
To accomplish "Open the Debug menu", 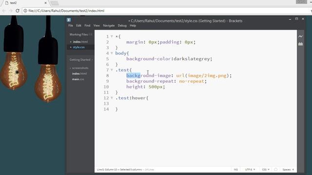I will click(122, 26).
